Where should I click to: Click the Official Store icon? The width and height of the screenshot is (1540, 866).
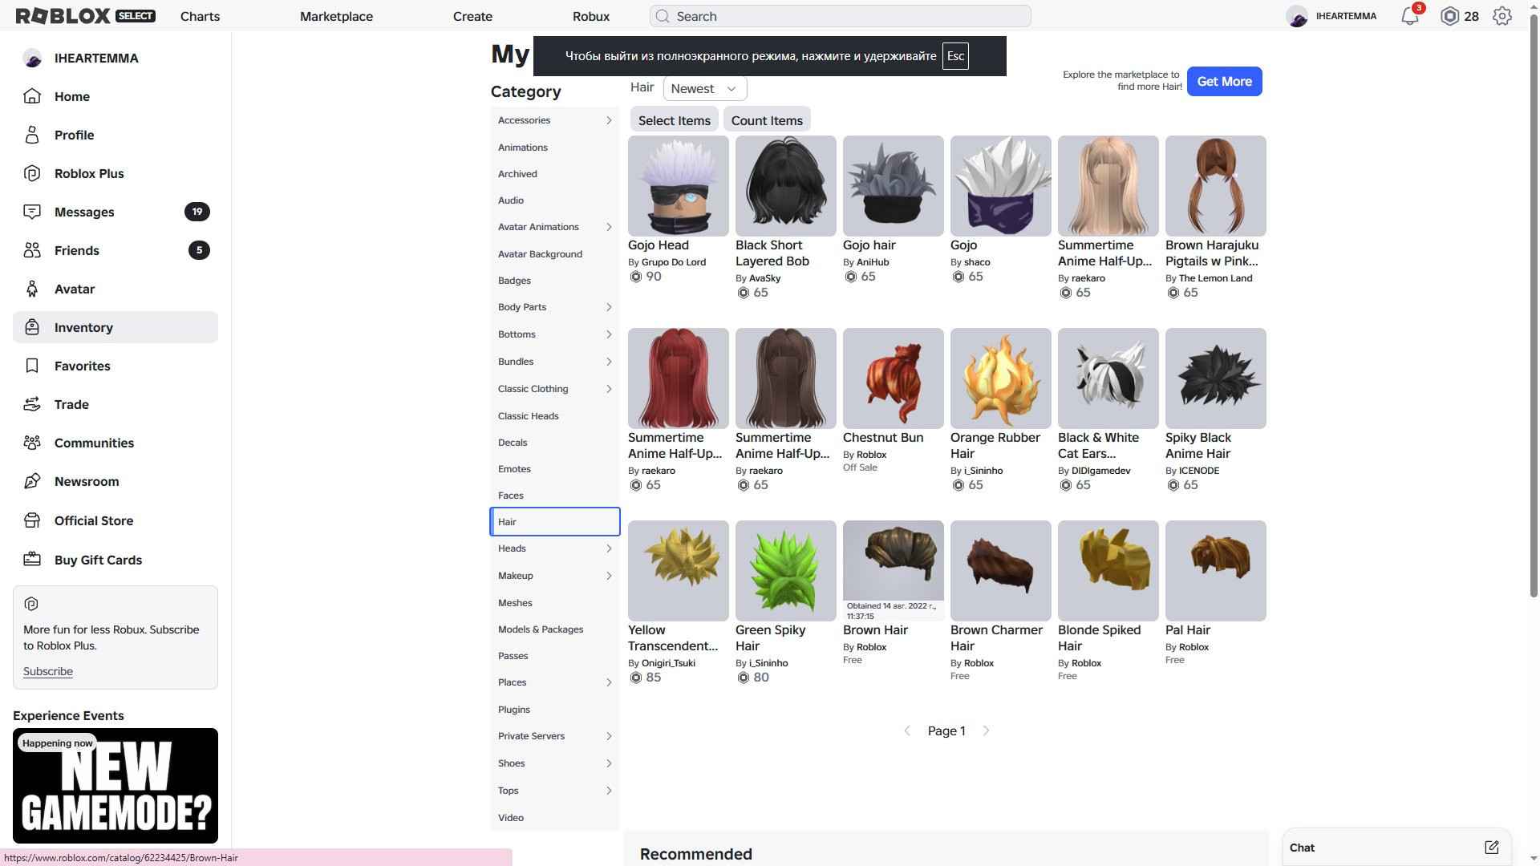click(x=32, y=520)
